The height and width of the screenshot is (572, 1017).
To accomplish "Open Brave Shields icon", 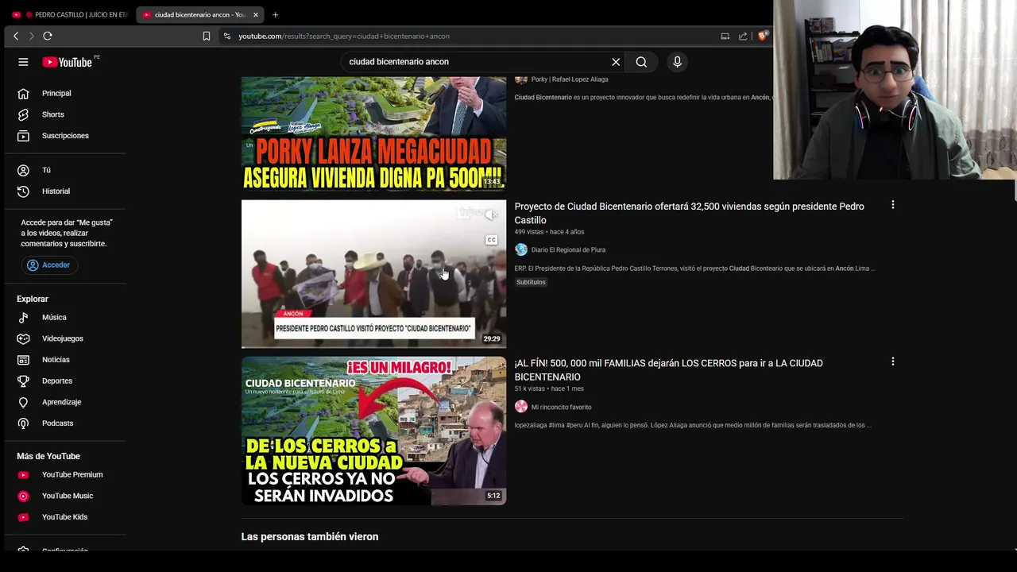I will [763, 36].
